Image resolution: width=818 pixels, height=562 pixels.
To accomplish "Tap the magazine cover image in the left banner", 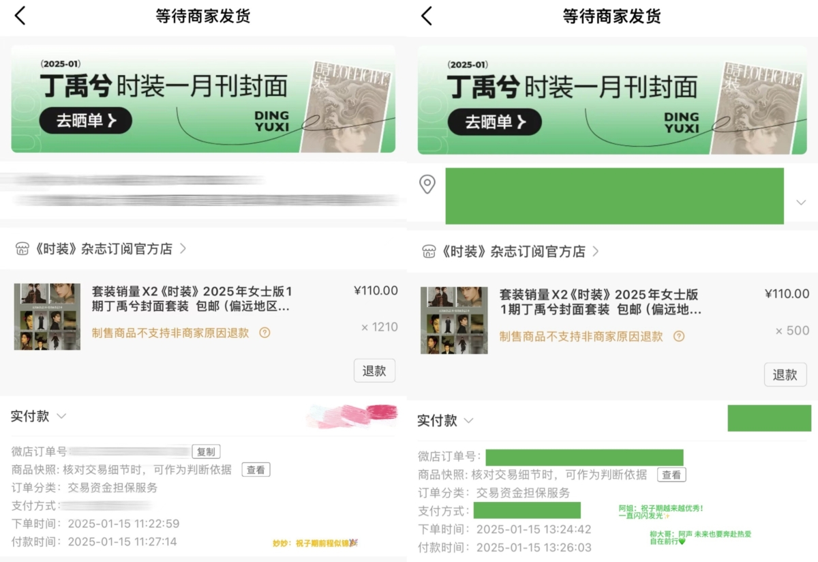I will [344, 106].
